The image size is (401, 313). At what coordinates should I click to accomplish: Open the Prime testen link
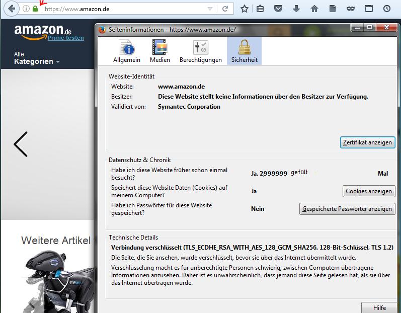66,38
